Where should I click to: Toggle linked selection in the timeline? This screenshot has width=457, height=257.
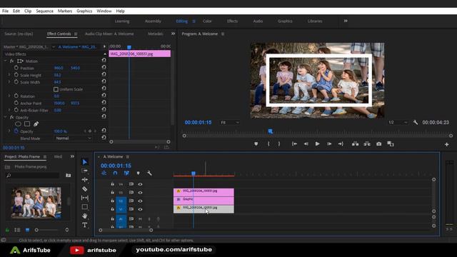click(126, 173)
